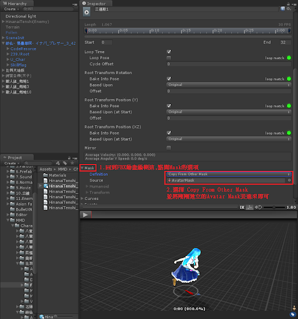Click the 7.Sound folder icon
Image resolution: width=298 pixels, height=319 pixels.
pyautogui.click(x=12, y=177)
